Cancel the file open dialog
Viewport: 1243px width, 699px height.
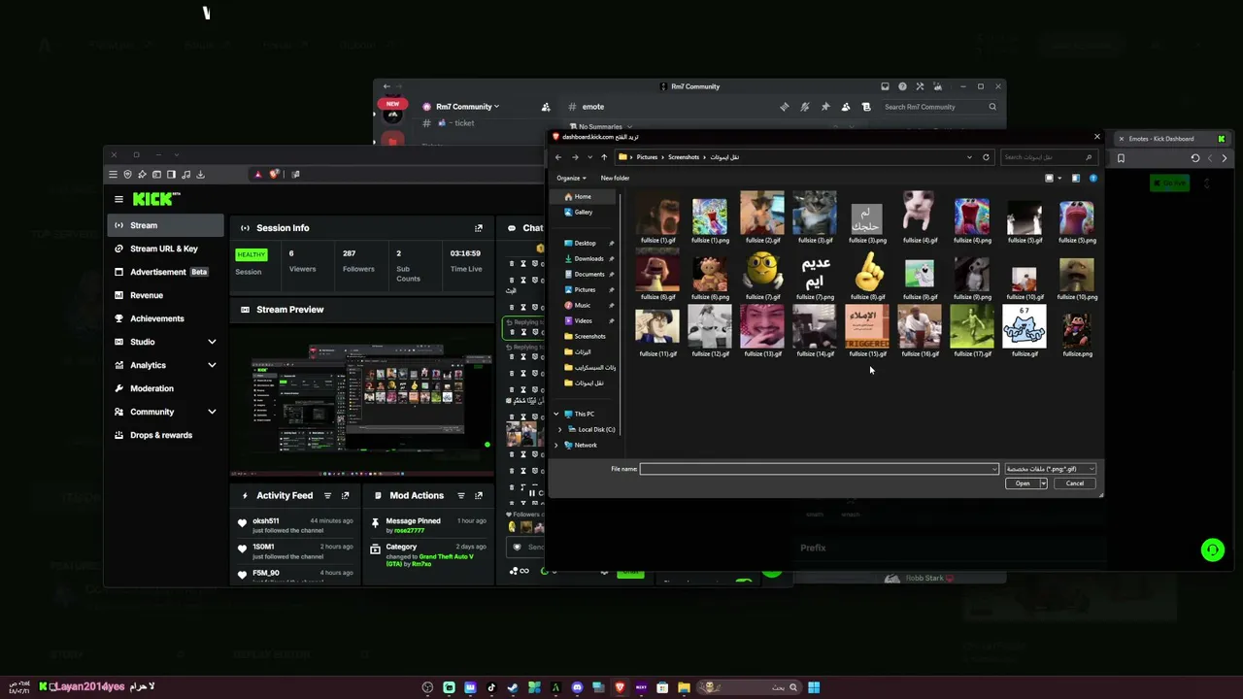click(1074, 483)
